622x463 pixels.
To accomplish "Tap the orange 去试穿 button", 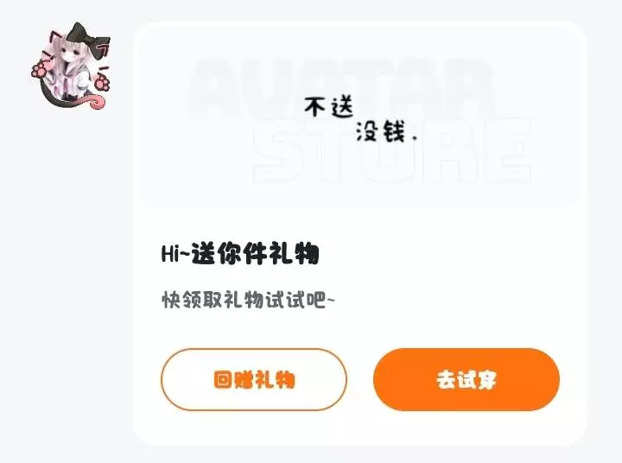I will coord(466,379).
